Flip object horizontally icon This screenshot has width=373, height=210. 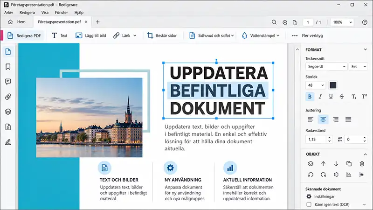[x=336, y=175]
